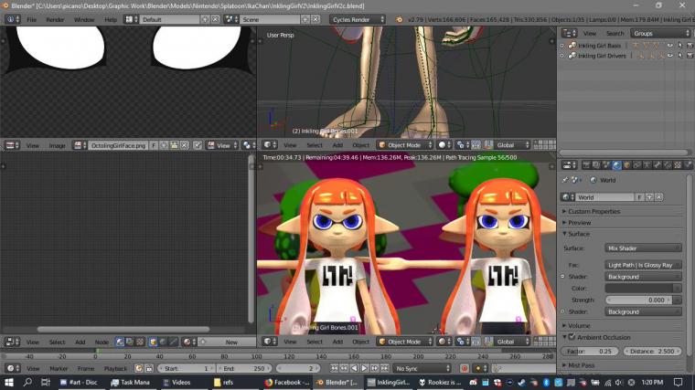Toggle visibility eye of Inkling Girl Basis
Screen dimensions: 695x390
[x=669, y=46]
